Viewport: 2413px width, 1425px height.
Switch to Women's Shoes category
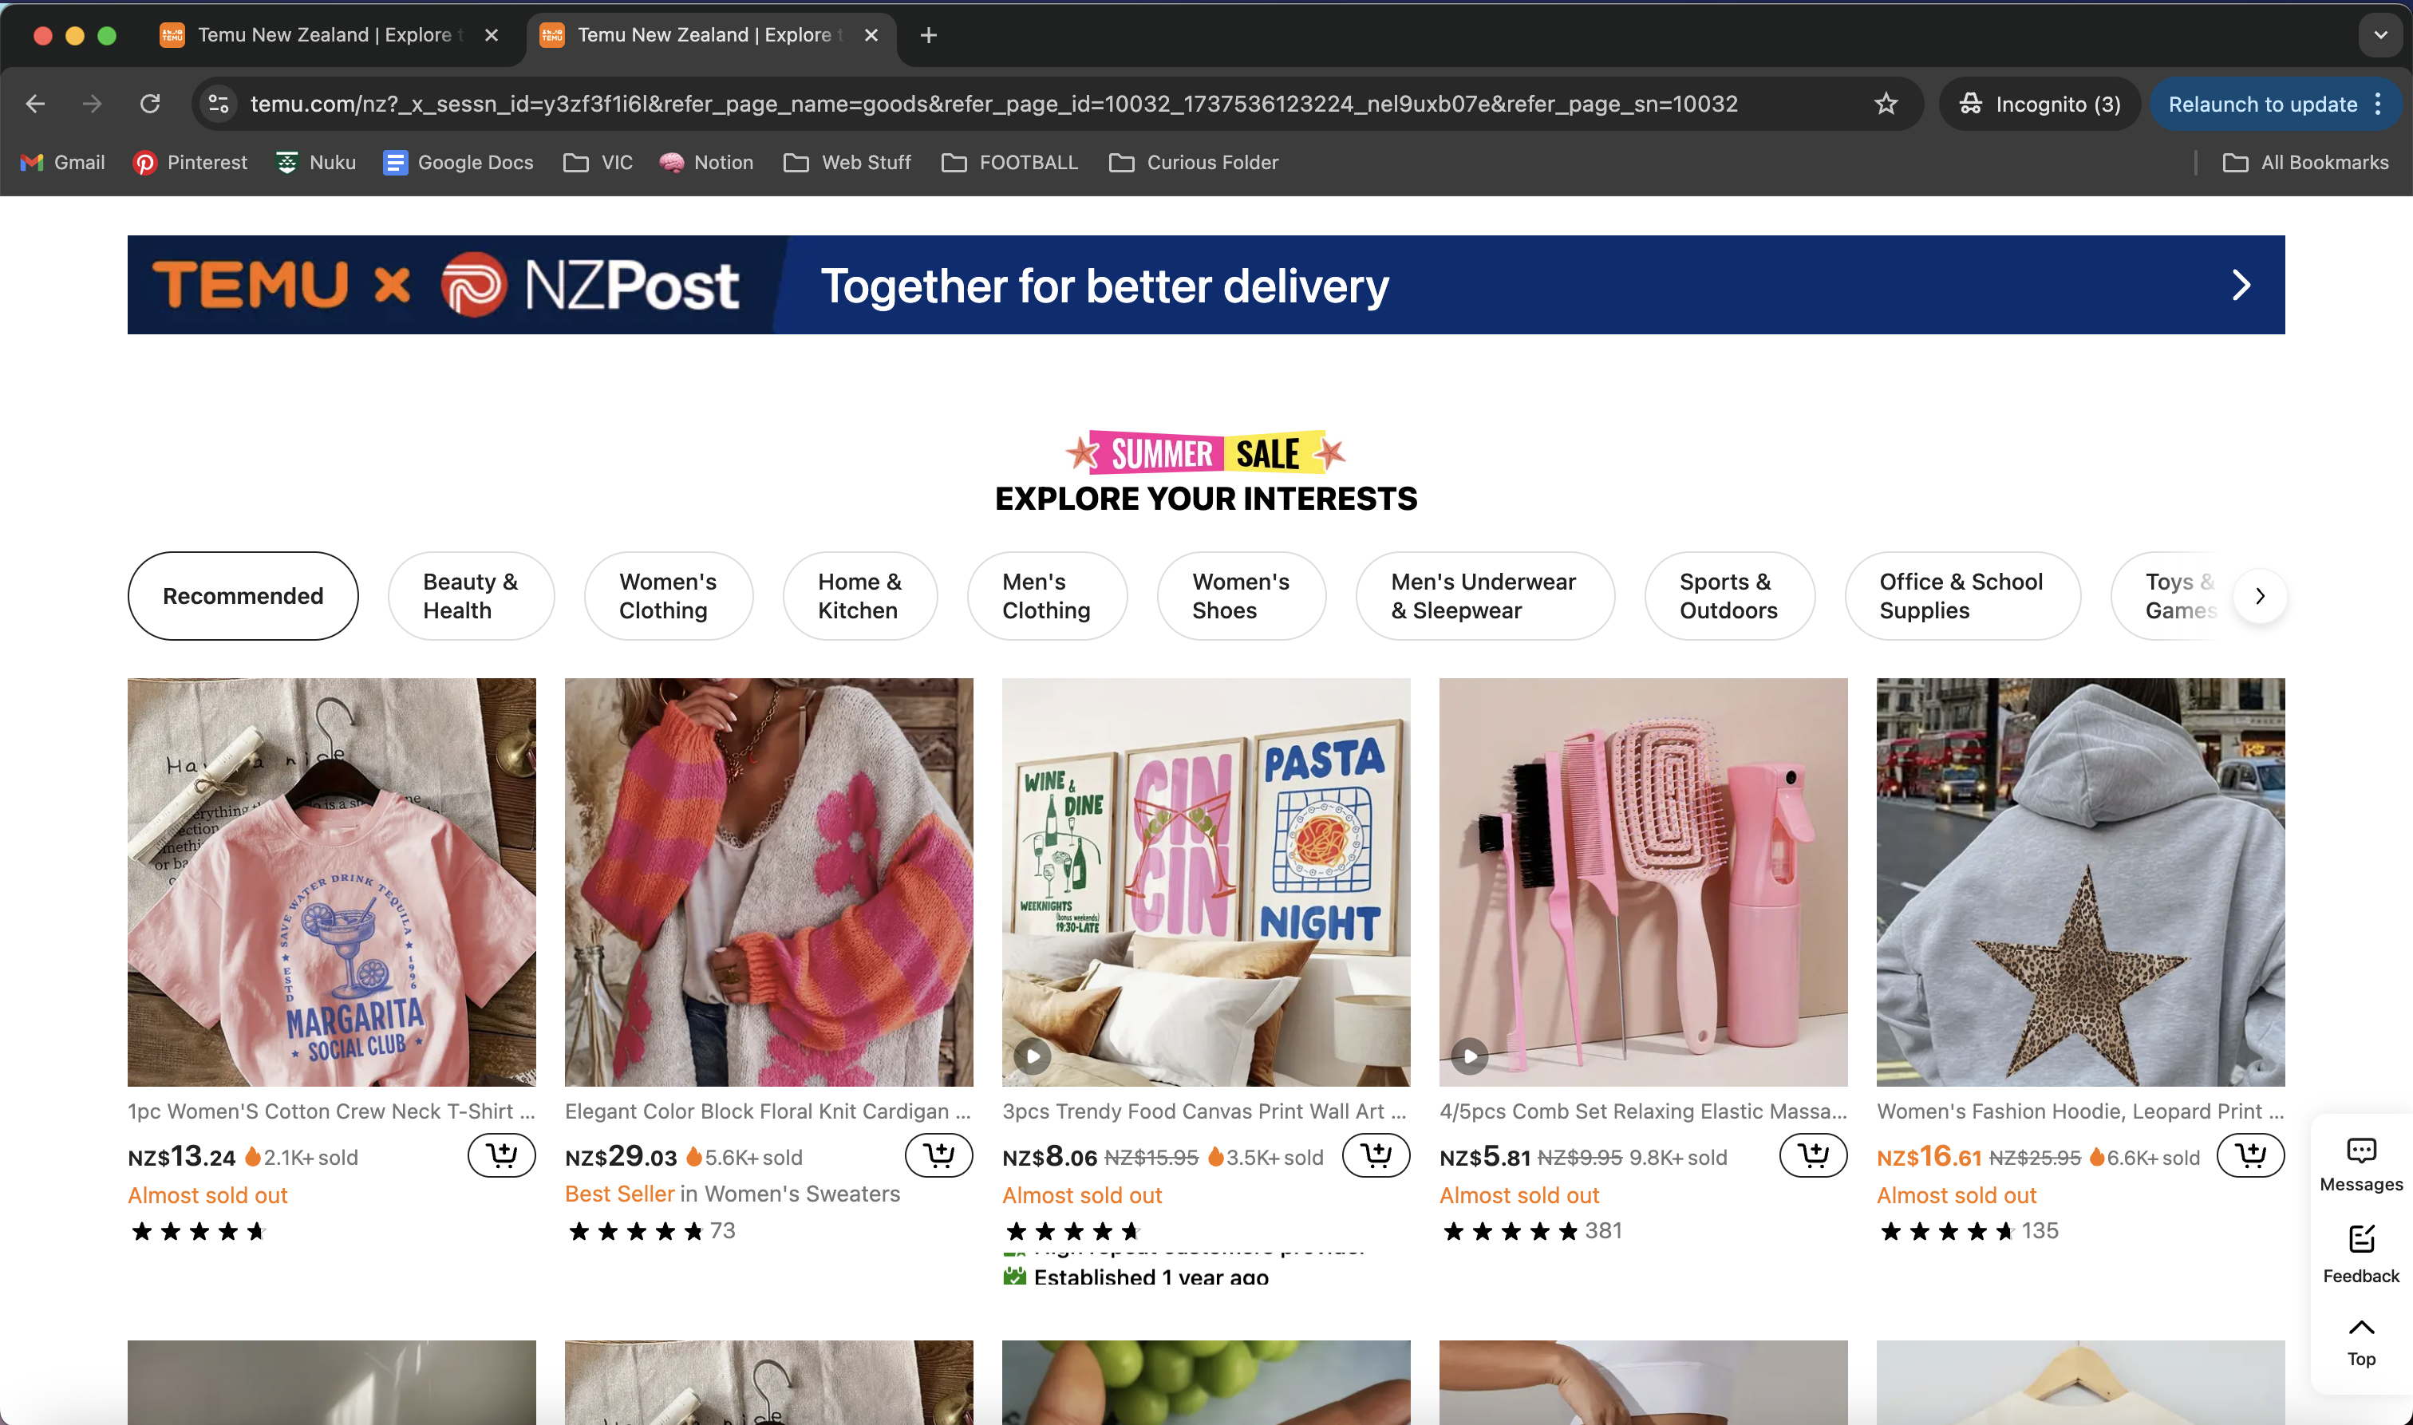[x=1241, y=595]
